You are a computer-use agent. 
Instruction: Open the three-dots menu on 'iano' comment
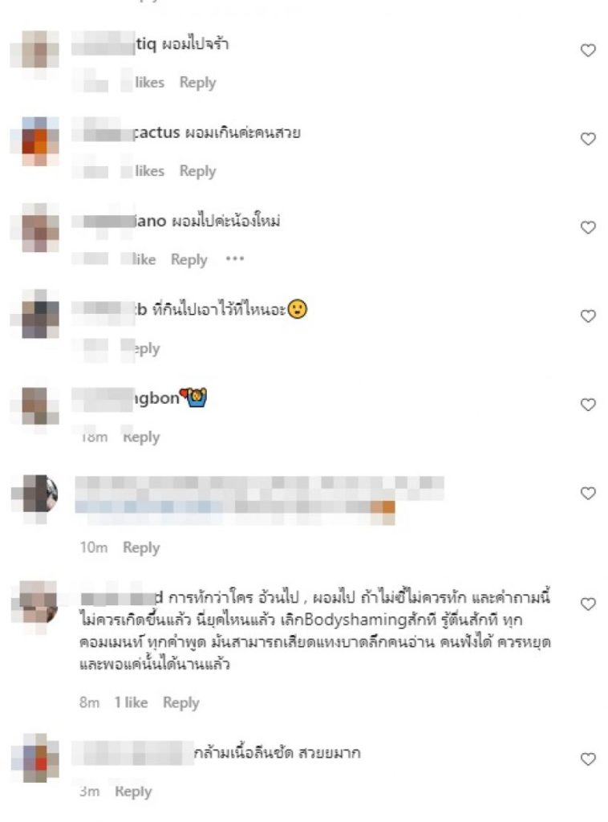coord(234,259)
